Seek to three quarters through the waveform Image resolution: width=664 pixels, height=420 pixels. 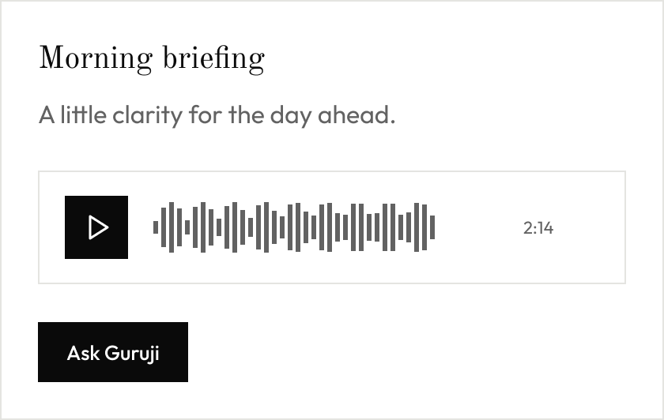click(x=364, y=227)
